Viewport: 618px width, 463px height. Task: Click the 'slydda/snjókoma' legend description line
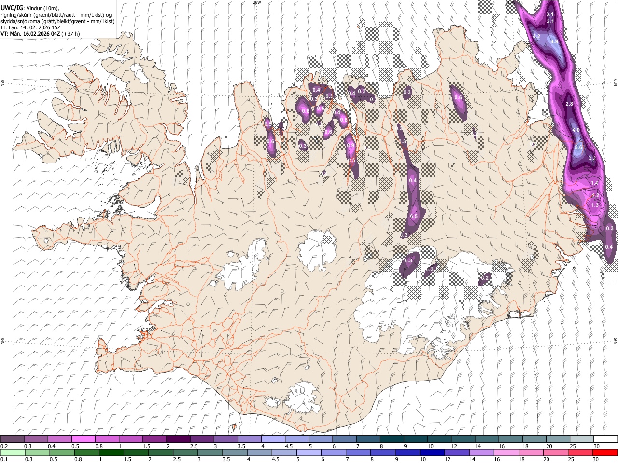point(57,21)
